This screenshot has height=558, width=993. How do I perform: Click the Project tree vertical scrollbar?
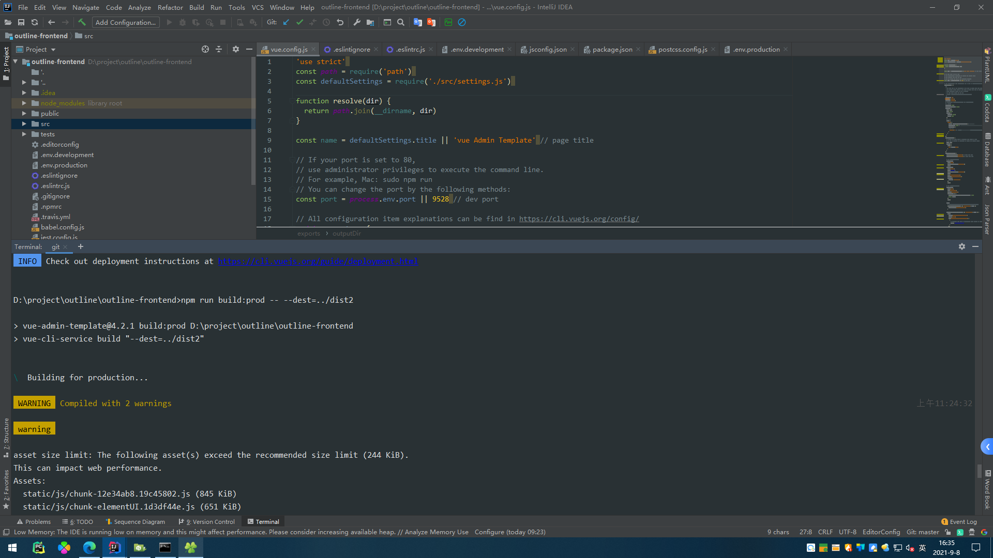click(x=253, y=121)
